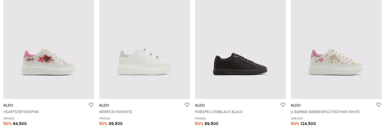Click ALDO brand above FINESPEC
Image resolution: width=385 pixels, height=129 pixels.
[x=200, y=105]
